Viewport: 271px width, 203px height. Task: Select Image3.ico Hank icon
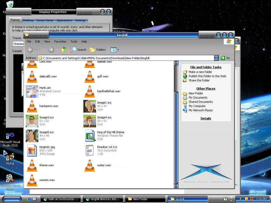pyautogui.click(x=32, y=121)
